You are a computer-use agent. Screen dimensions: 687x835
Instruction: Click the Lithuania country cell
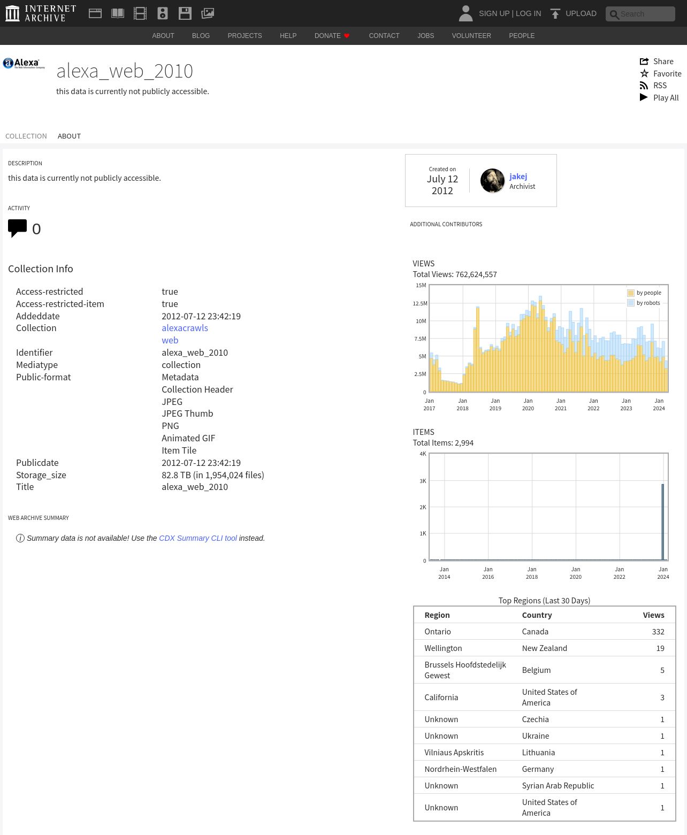[538, 753]
